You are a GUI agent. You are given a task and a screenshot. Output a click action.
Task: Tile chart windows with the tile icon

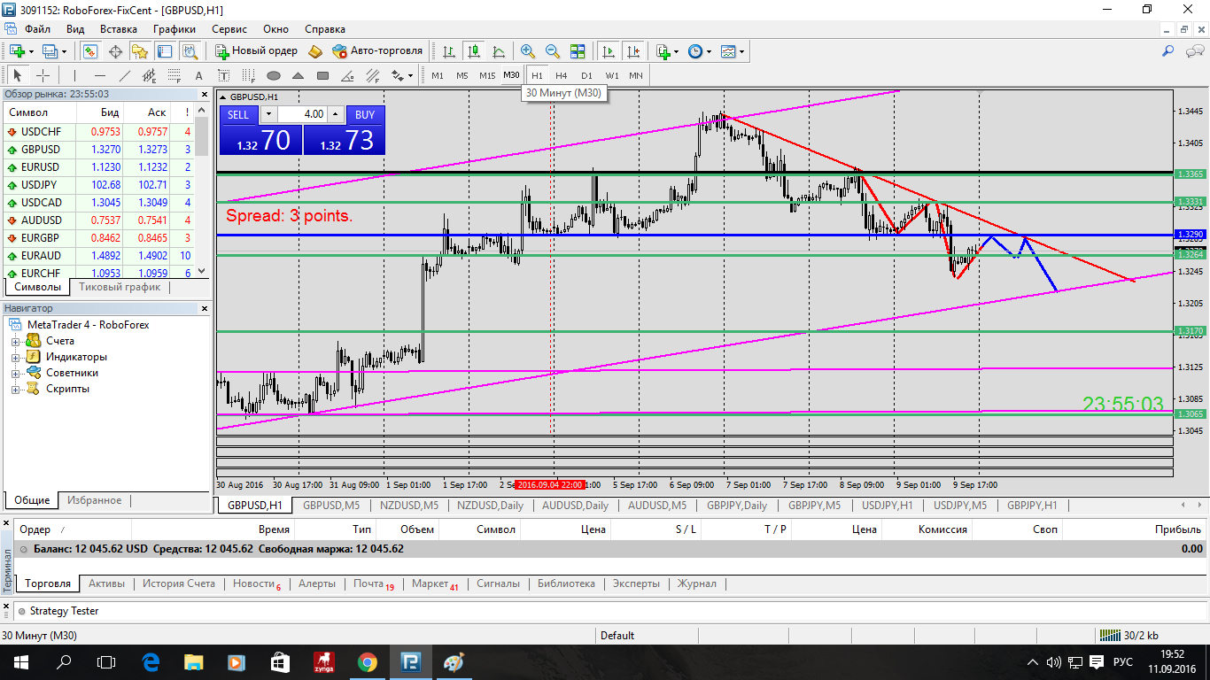point(578,51)
